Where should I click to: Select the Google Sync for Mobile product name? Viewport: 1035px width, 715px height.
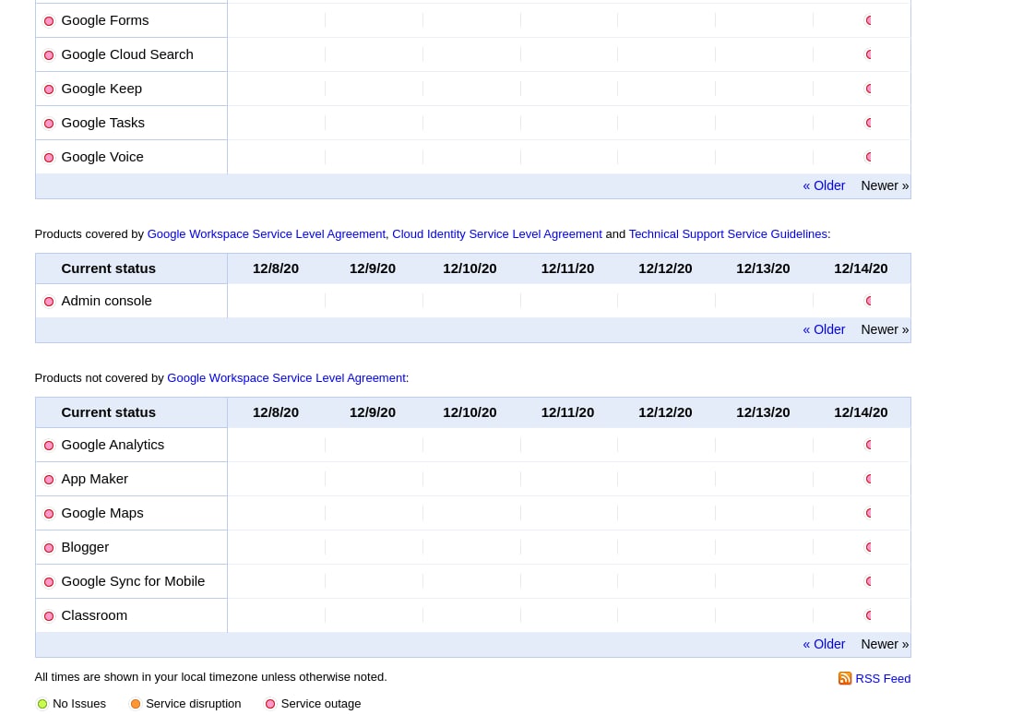pyautogui.click(x=134, y=581)
